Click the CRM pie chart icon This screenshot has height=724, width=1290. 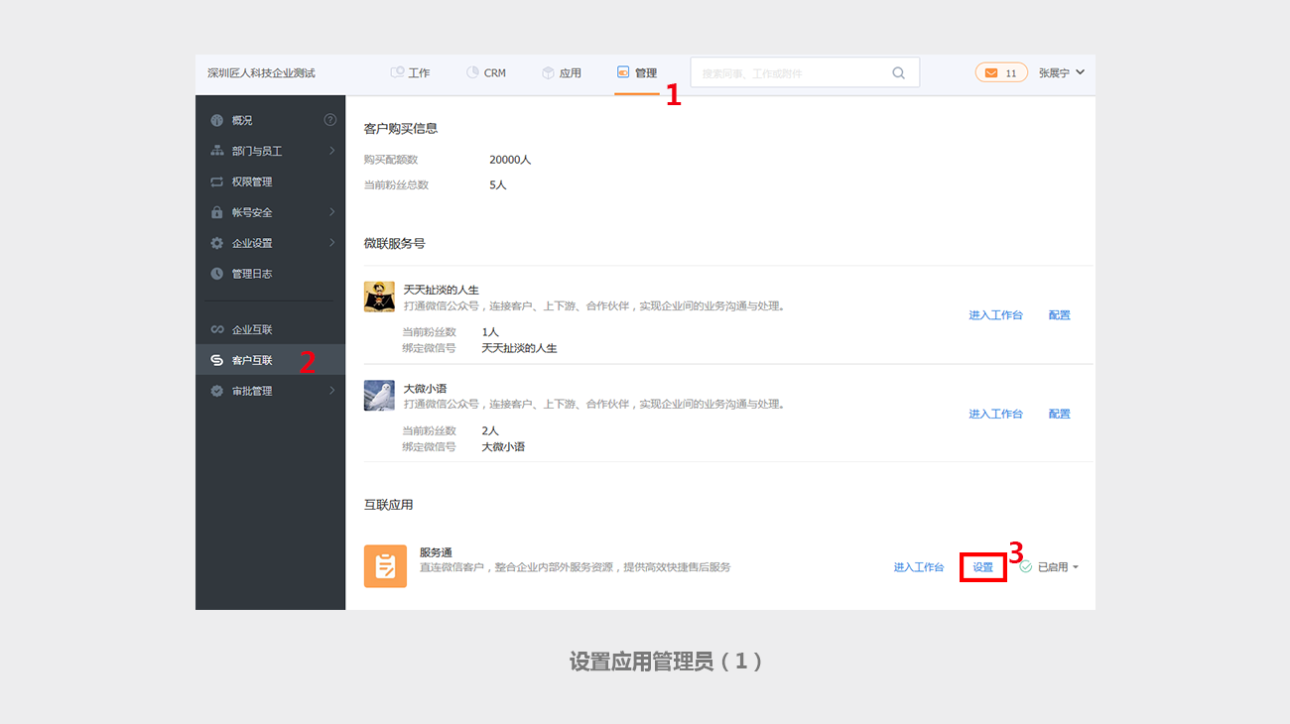pyautogui.click(x=472, y=72)
